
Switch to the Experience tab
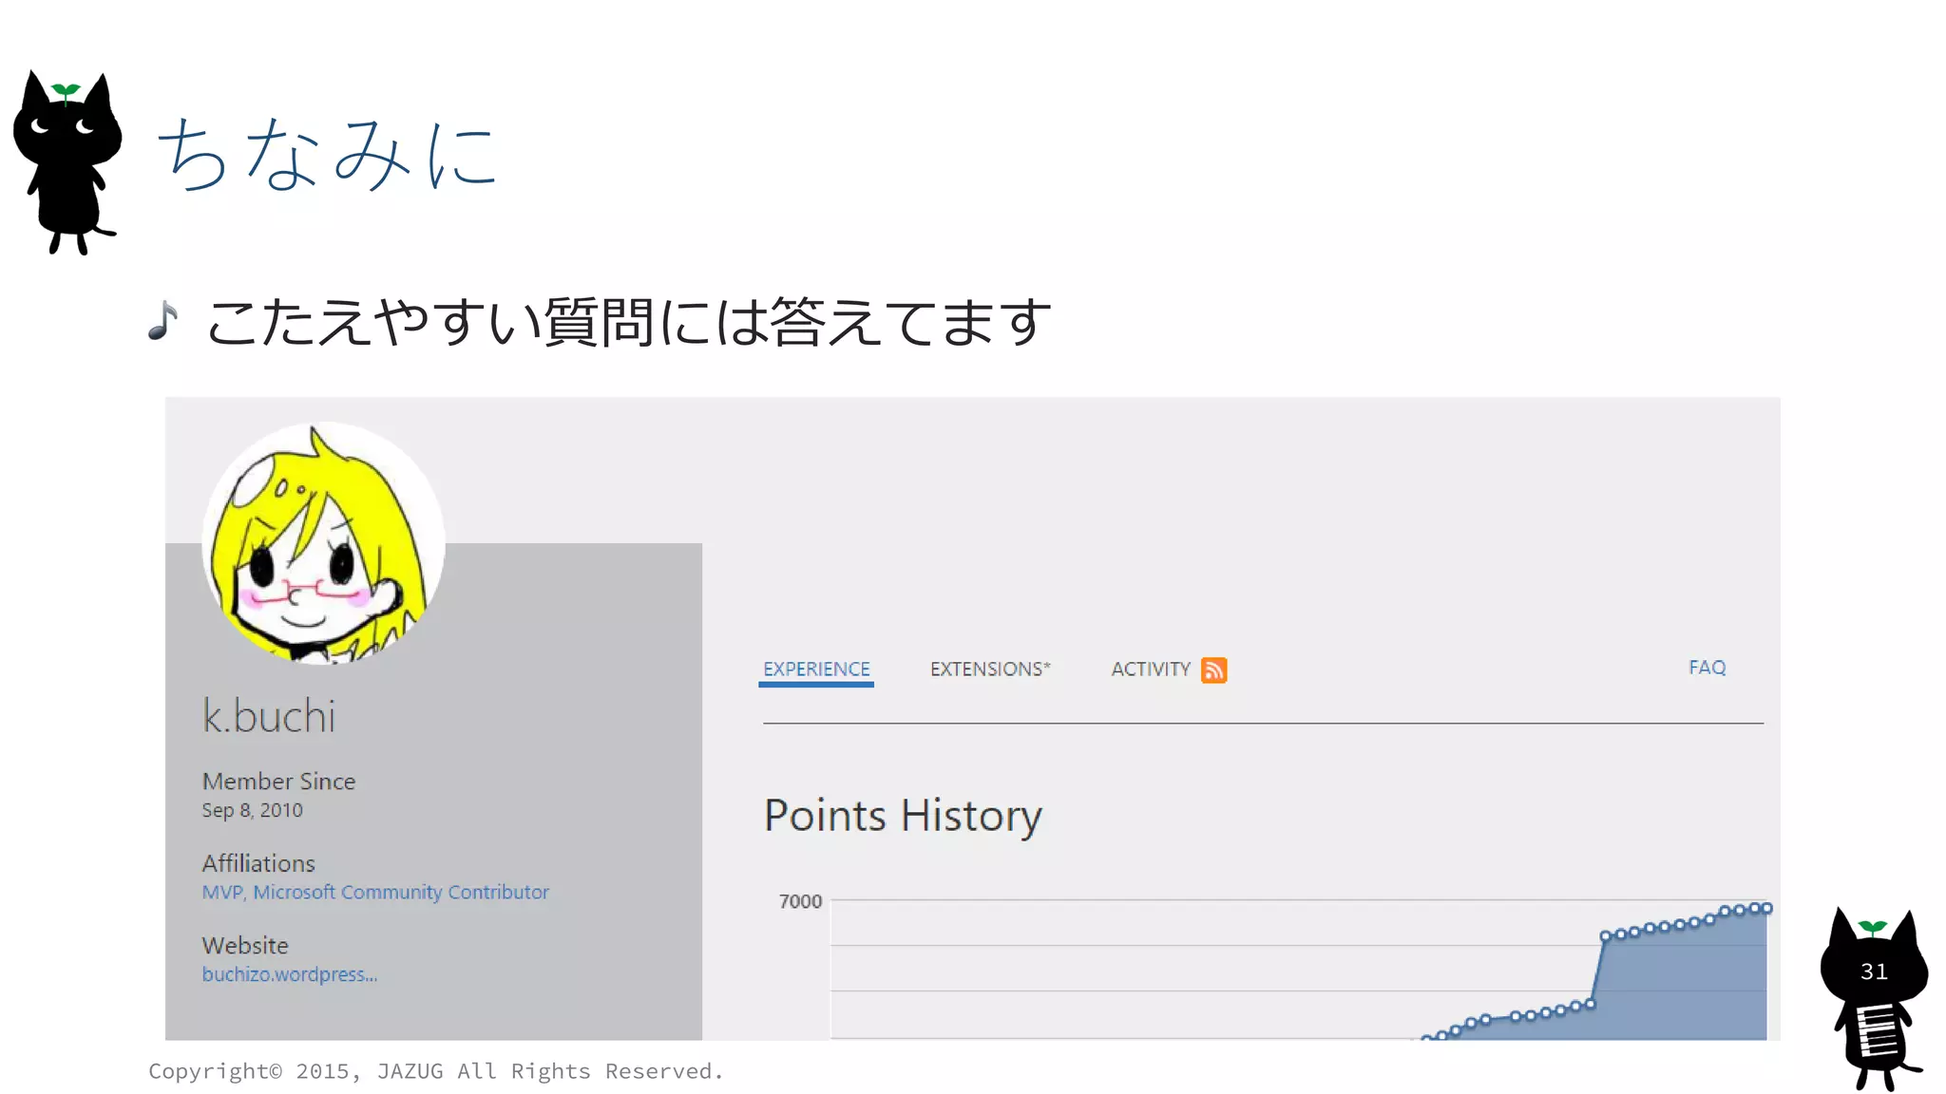point(816,669)
